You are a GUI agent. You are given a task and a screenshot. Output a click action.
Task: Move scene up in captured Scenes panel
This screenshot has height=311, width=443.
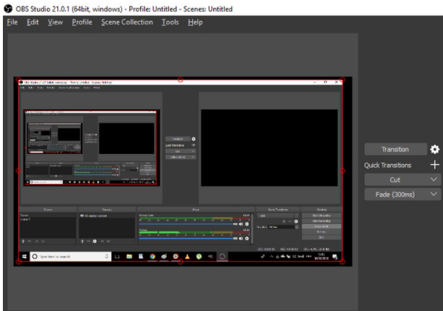click(37, 241)
